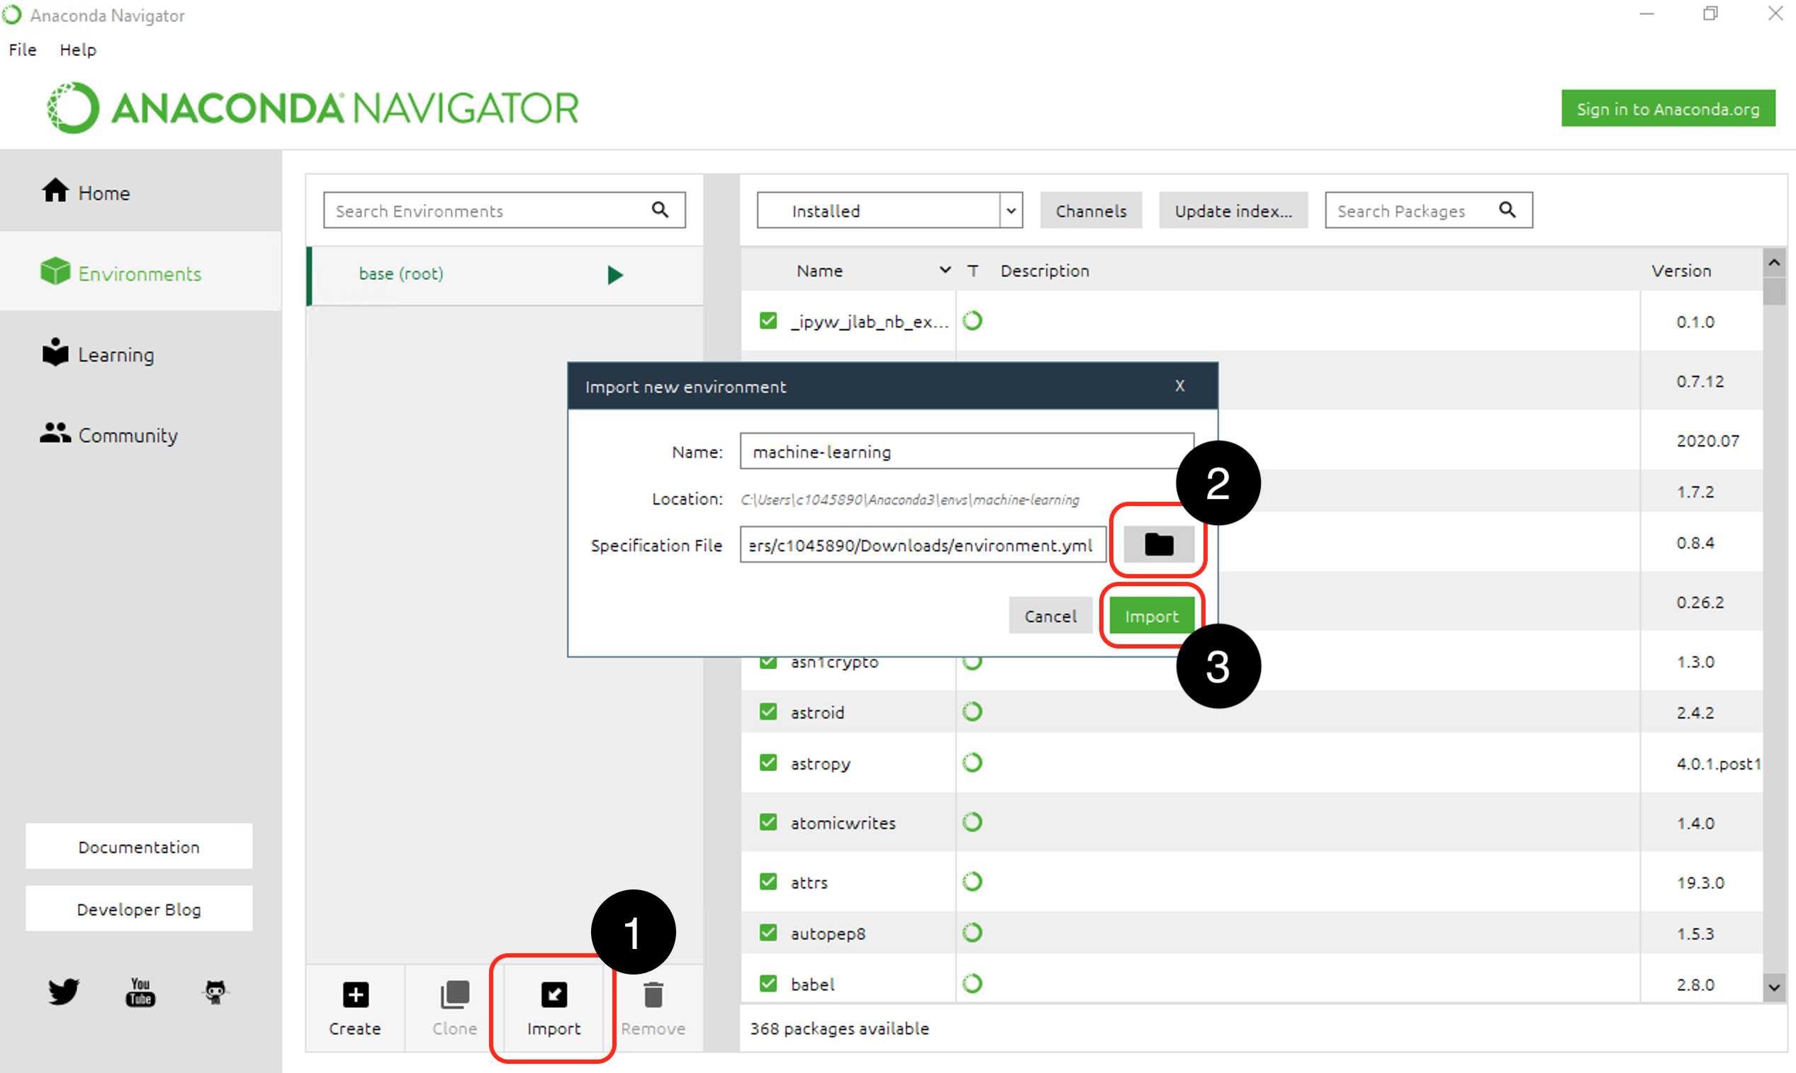Click Cancel in the import dialog
The image size is (1796, 1073).
tap(1050, 616)
